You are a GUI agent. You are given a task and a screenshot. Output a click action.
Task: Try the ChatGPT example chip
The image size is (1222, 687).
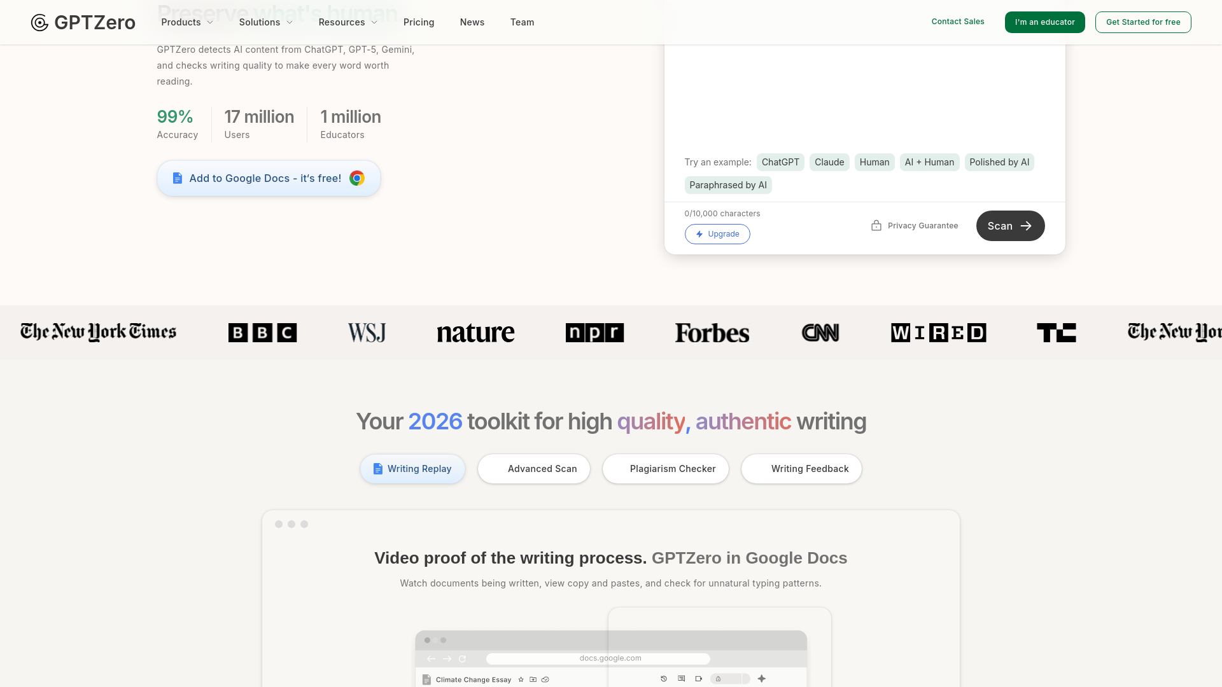point(780,162)
